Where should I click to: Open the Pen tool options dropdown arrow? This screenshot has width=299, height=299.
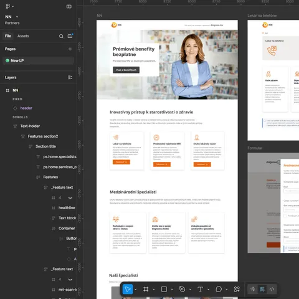[x=190, y=290]
